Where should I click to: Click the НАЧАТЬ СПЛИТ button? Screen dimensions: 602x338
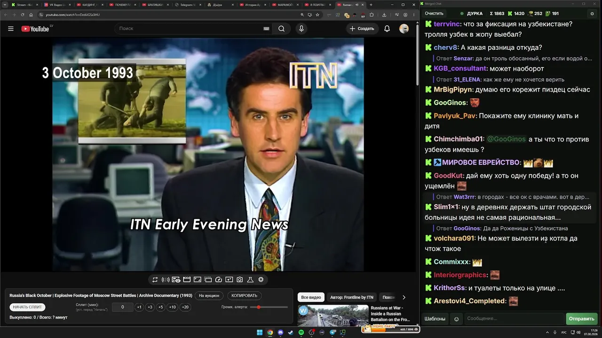coord(28,307)
